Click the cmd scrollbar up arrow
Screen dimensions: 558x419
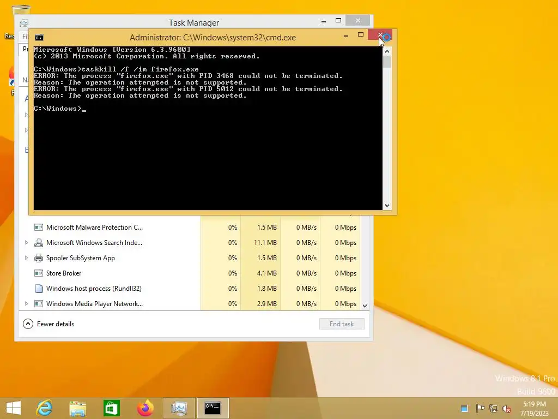coord(387,52)
